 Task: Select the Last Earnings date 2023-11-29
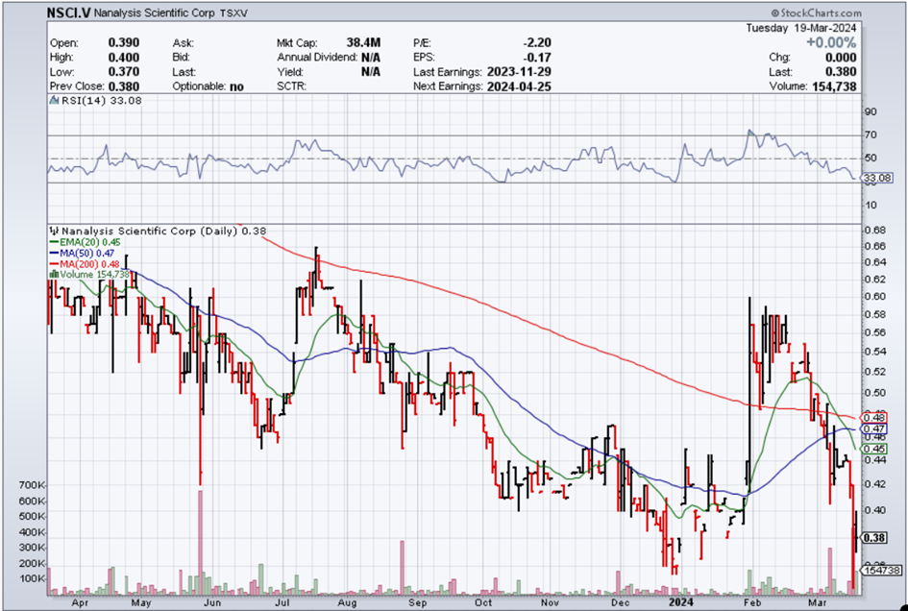tap(520, 72)
